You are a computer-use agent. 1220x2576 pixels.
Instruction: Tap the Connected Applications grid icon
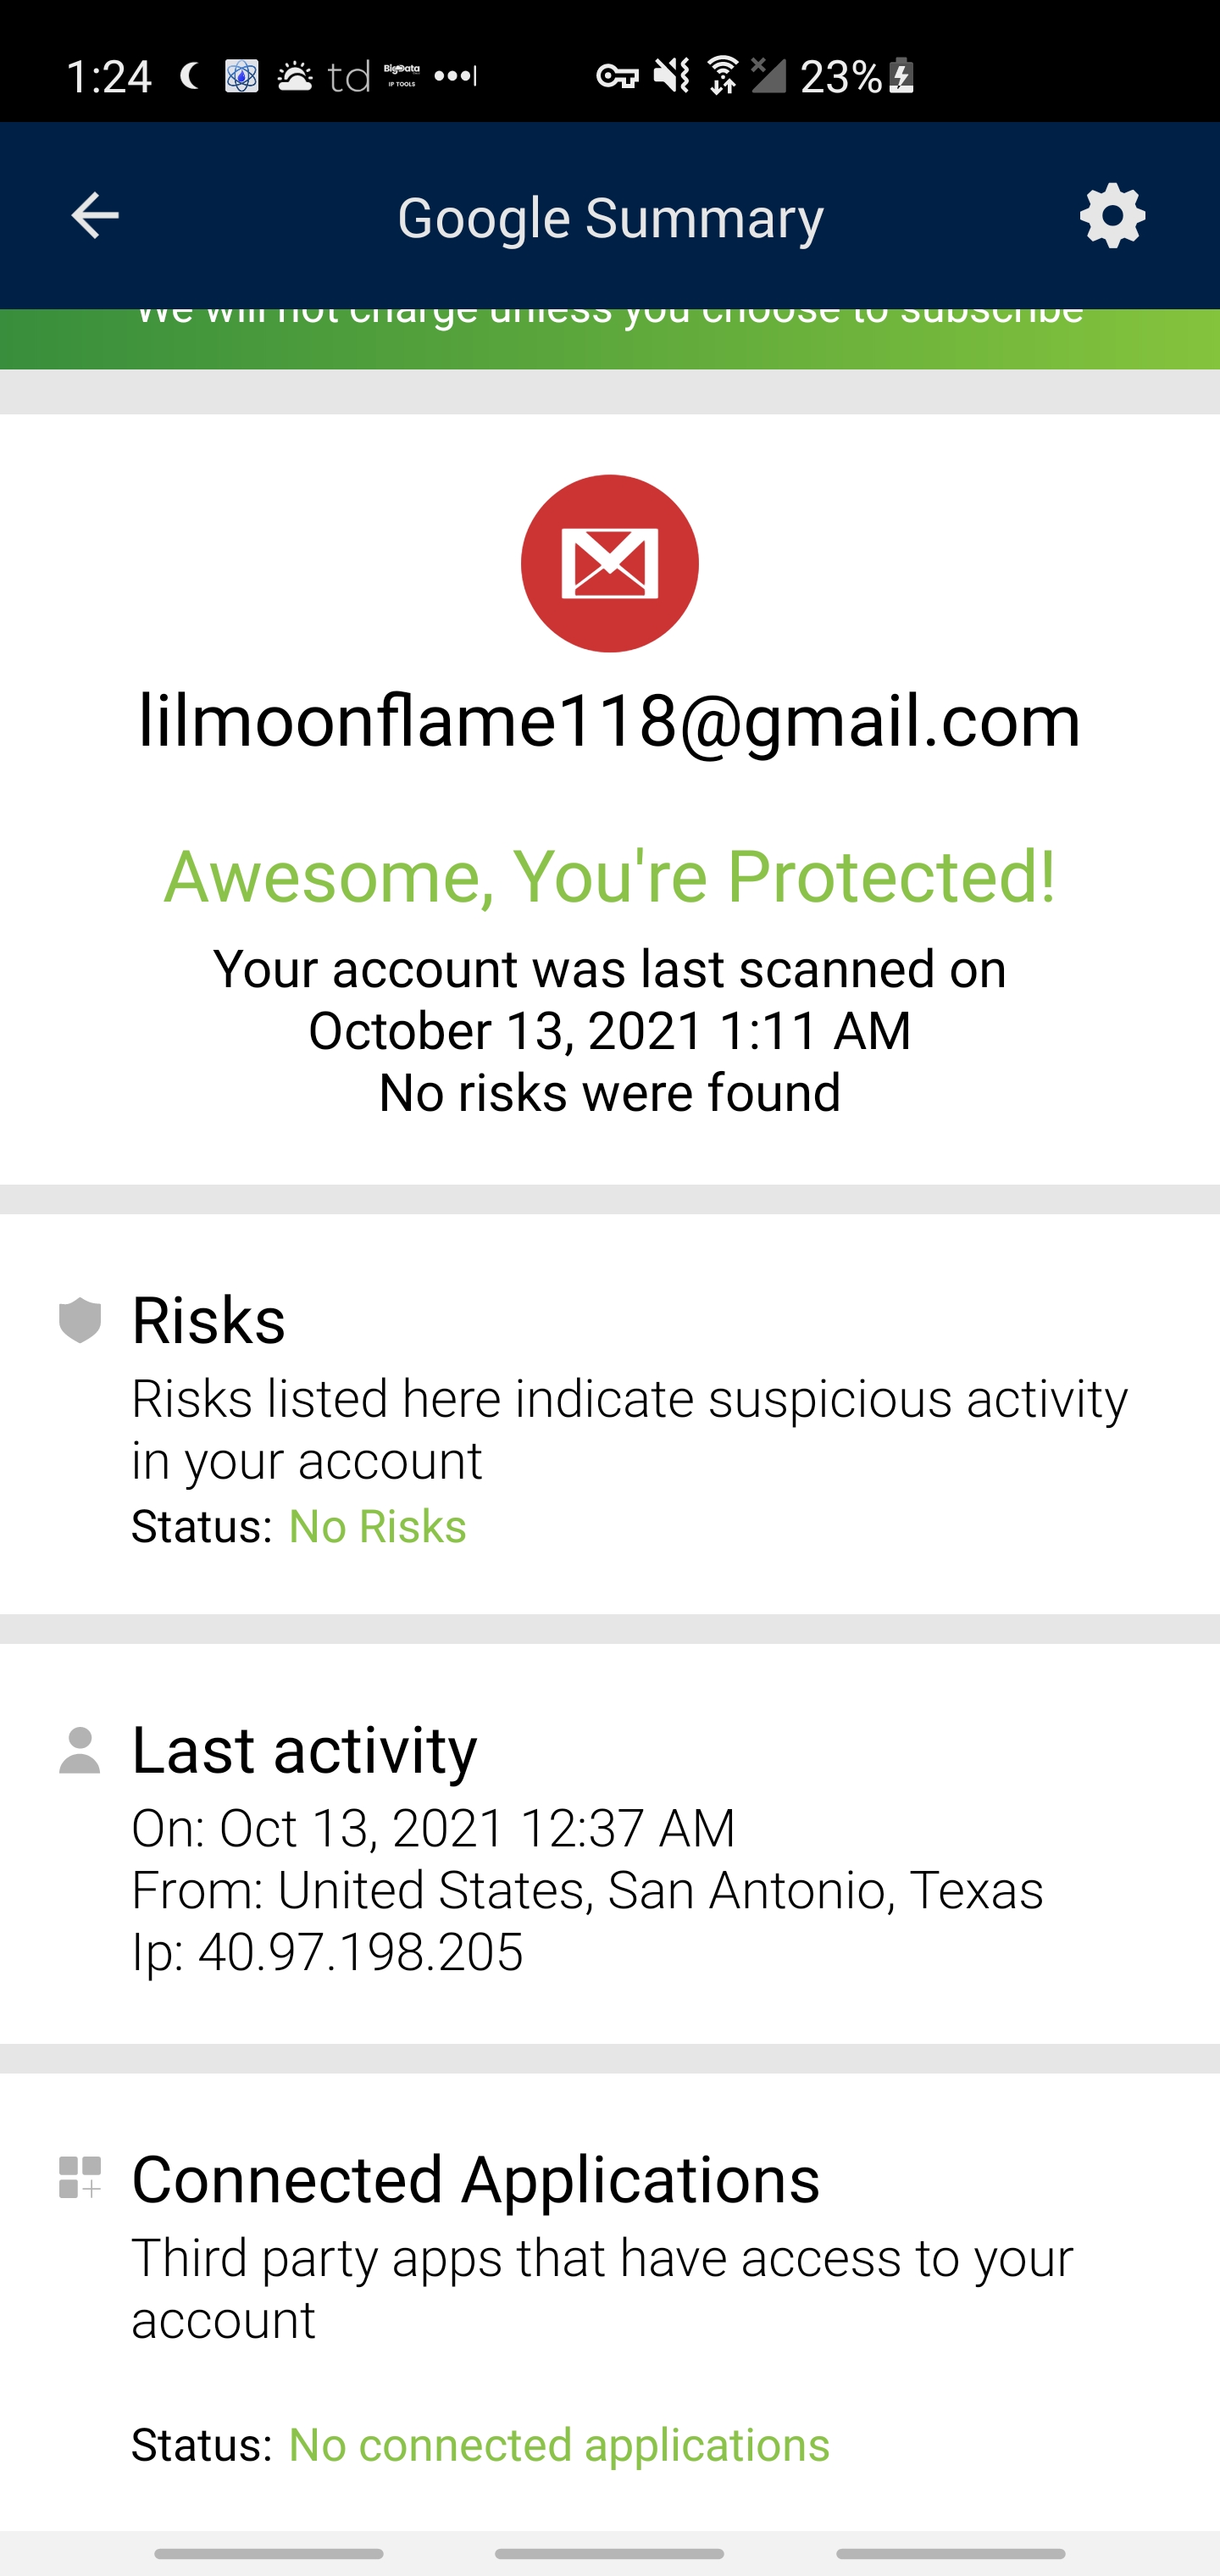coord(80,2178)
